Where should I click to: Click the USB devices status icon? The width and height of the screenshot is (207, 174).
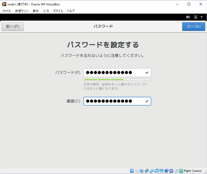tap(152, 171)
